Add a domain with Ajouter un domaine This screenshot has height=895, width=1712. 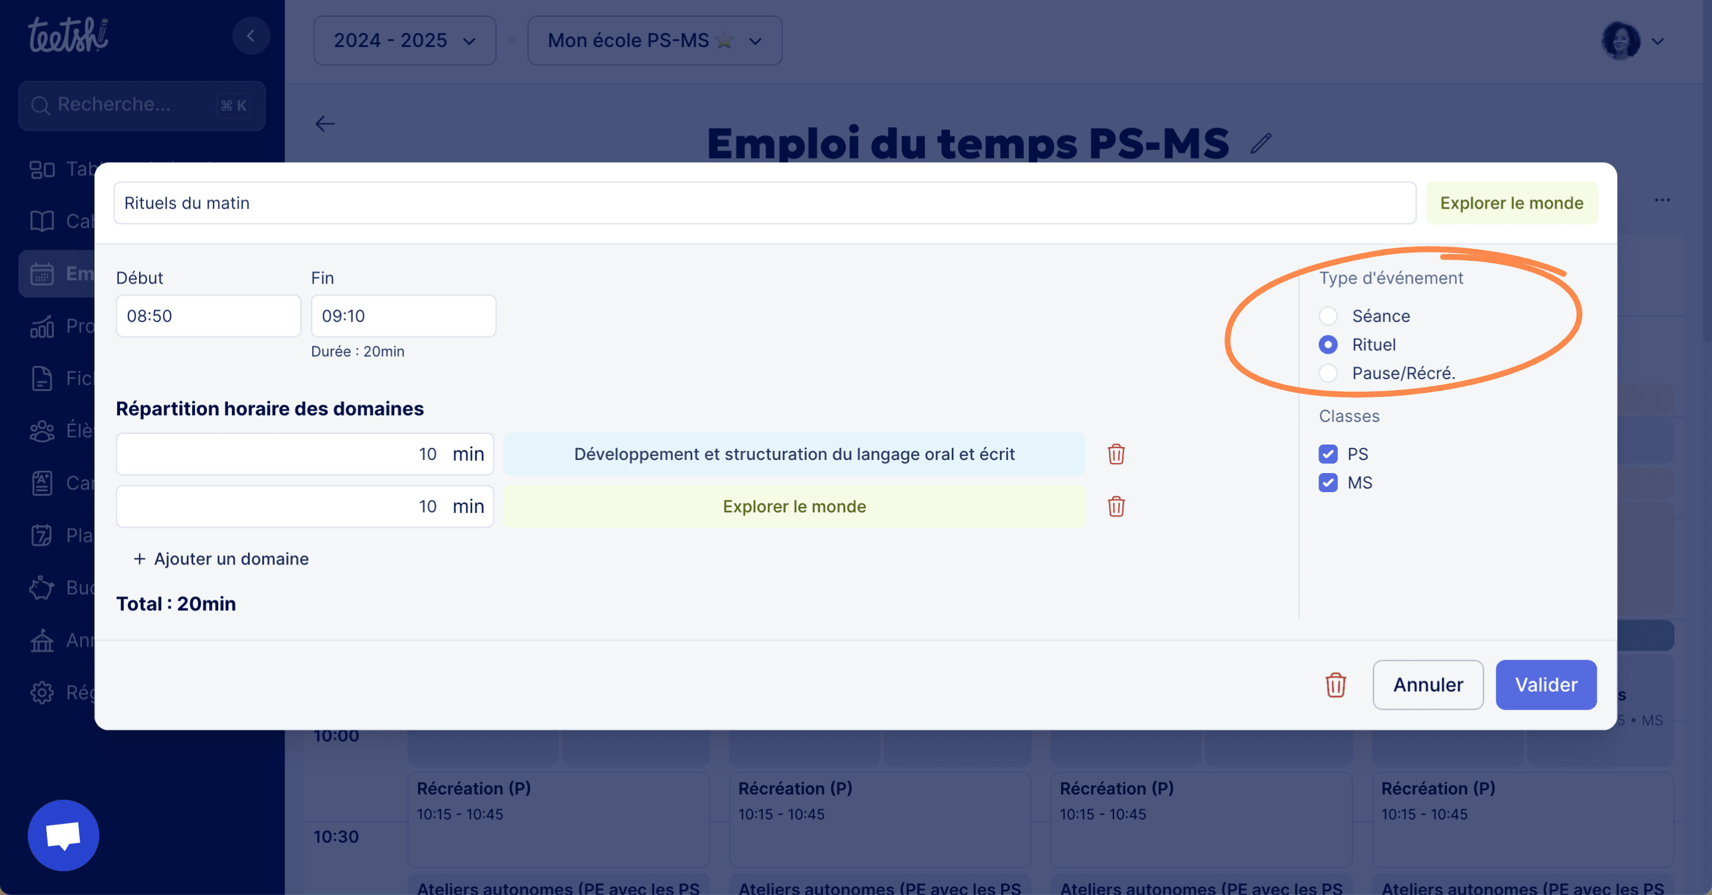[221, 559]
